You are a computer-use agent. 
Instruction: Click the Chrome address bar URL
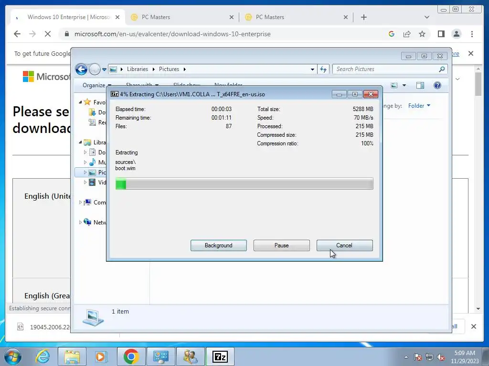pos(172,34)
